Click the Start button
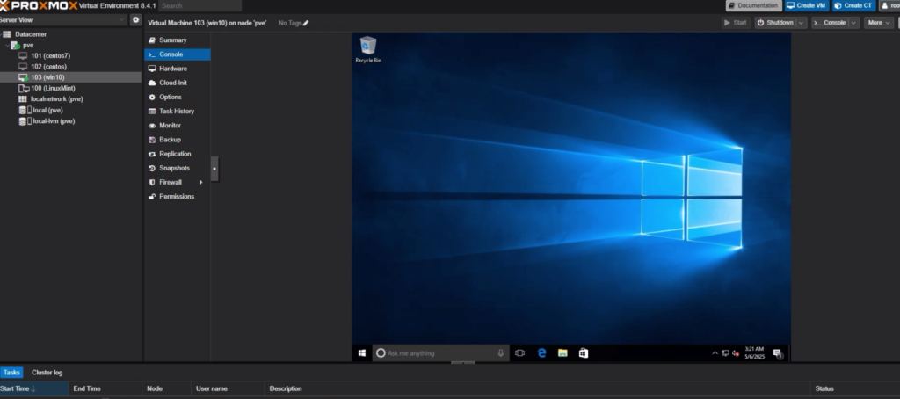Image resolution: width=900 pixels, height=399 pixels. pos(736,23)
